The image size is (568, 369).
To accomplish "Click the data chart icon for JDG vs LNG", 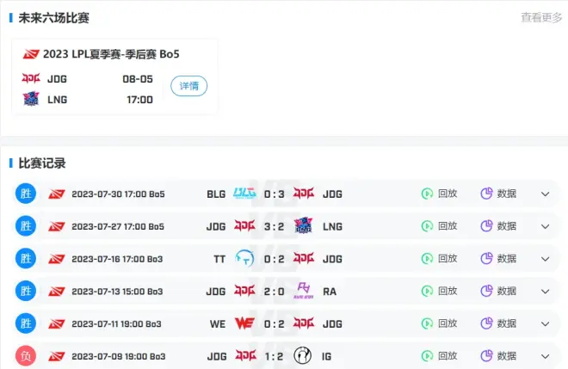I will [x=486, y=226].
